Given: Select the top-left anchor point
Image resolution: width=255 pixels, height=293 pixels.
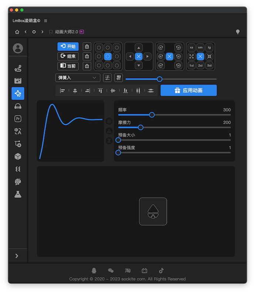Looking at the screenshot, I should point(99,48).
